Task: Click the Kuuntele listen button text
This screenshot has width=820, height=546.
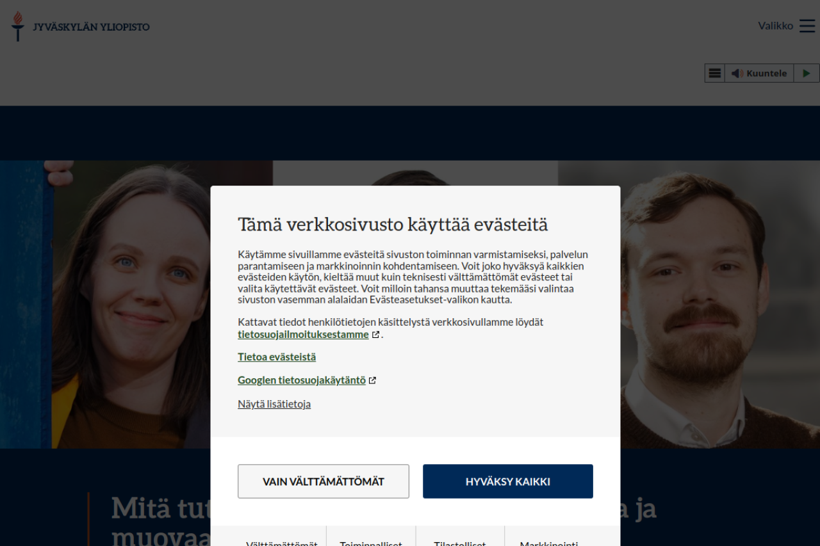Action: pos(766,73)
